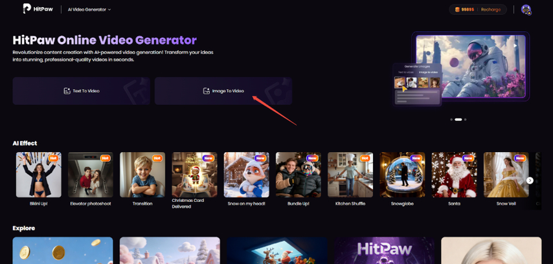Open the Santa sleigh window Explore card

coord(277,250)
